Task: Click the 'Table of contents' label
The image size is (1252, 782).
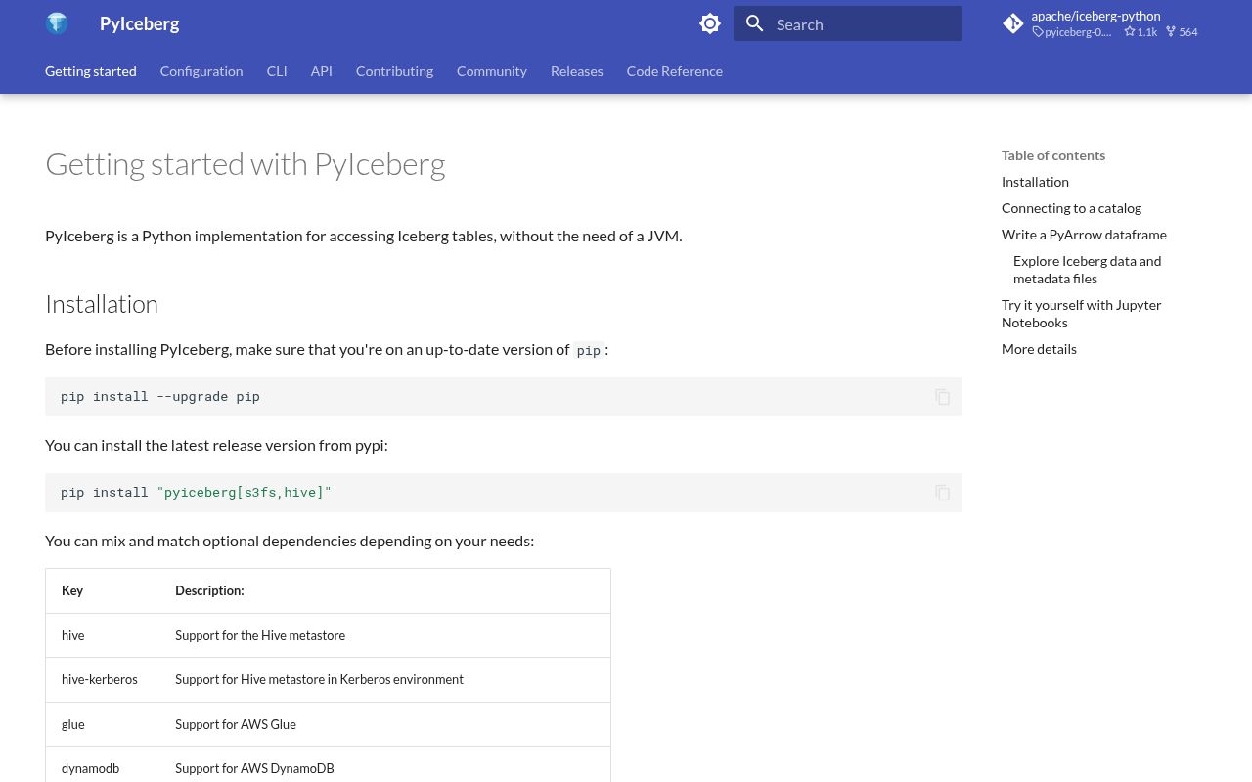Action: tap(1053, 155)
